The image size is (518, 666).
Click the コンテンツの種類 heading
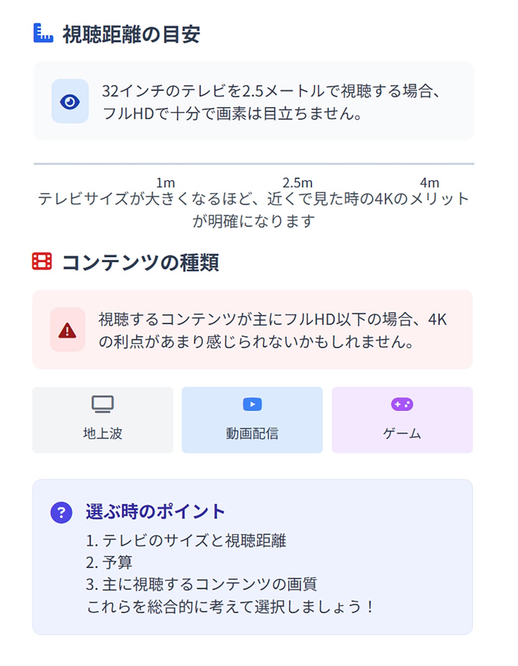pyautogui.click(x=140, y=262)
